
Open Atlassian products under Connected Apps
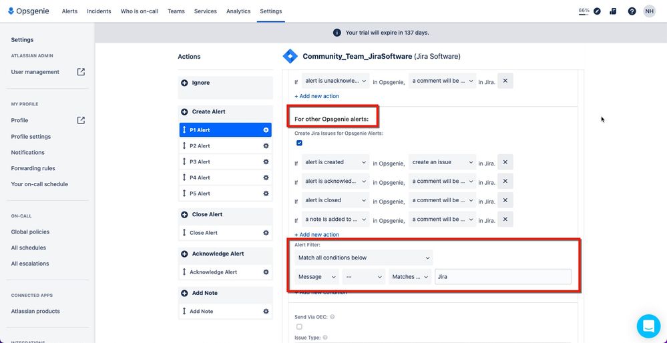click(x=35, y=311)
